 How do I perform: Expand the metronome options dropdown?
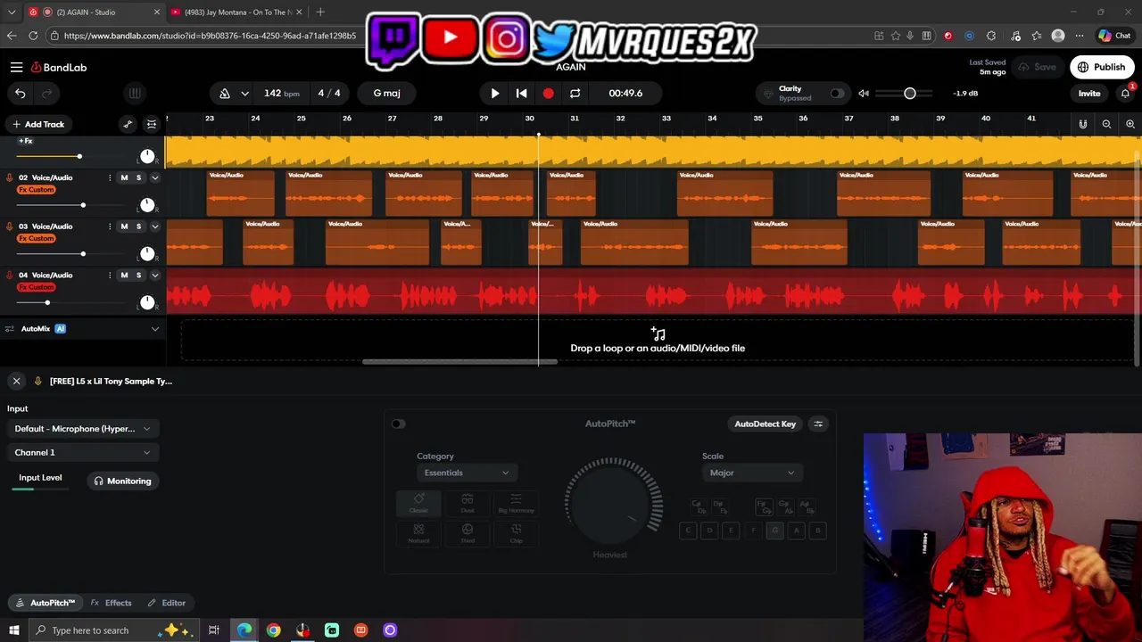point(244,93)
